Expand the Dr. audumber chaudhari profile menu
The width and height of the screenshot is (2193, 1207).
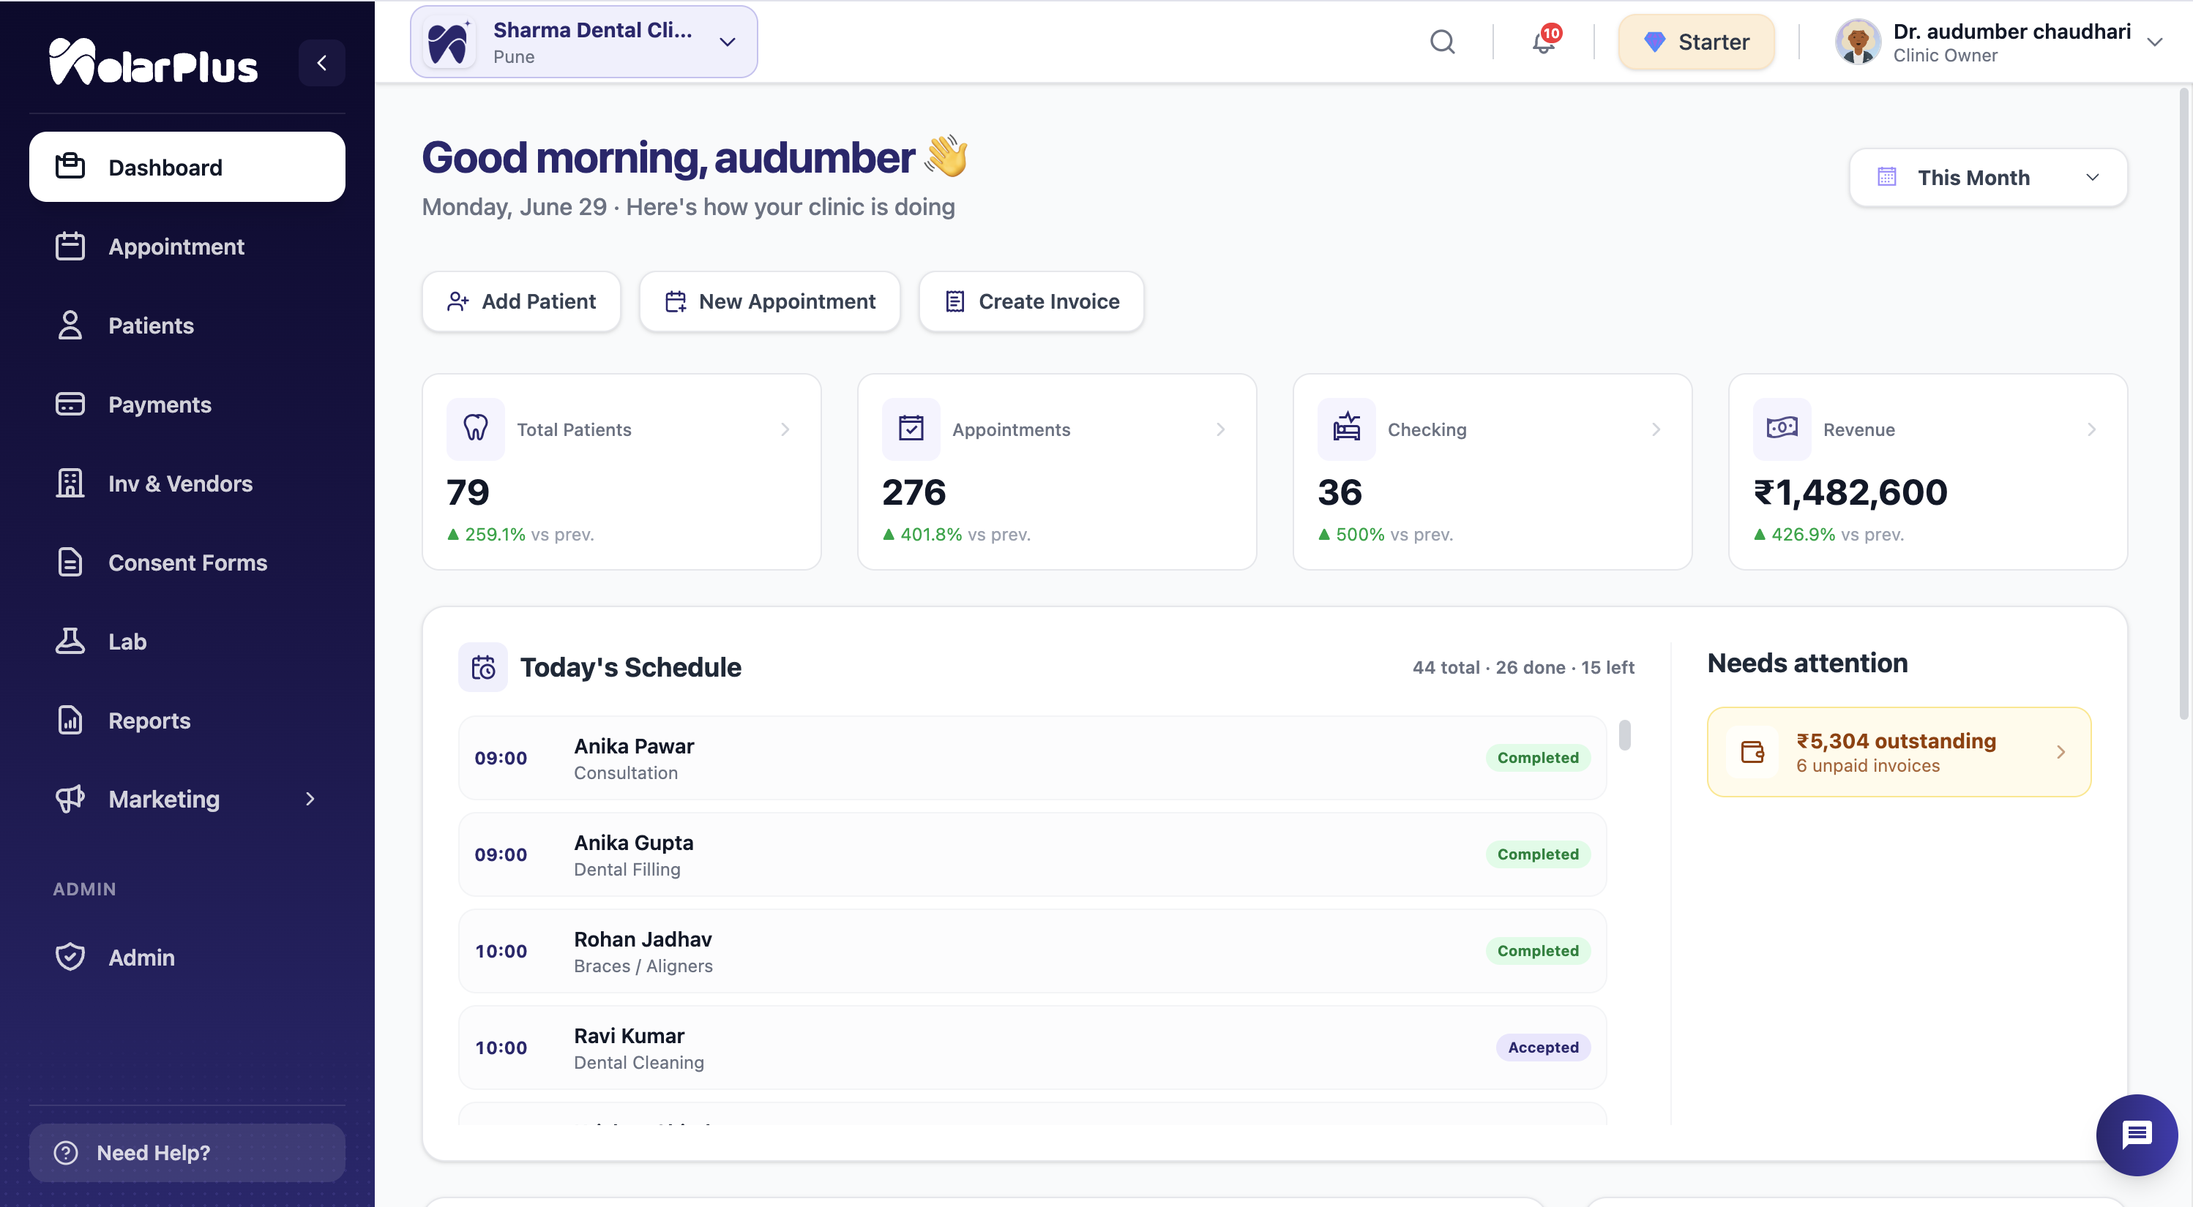pos(2155,42)
